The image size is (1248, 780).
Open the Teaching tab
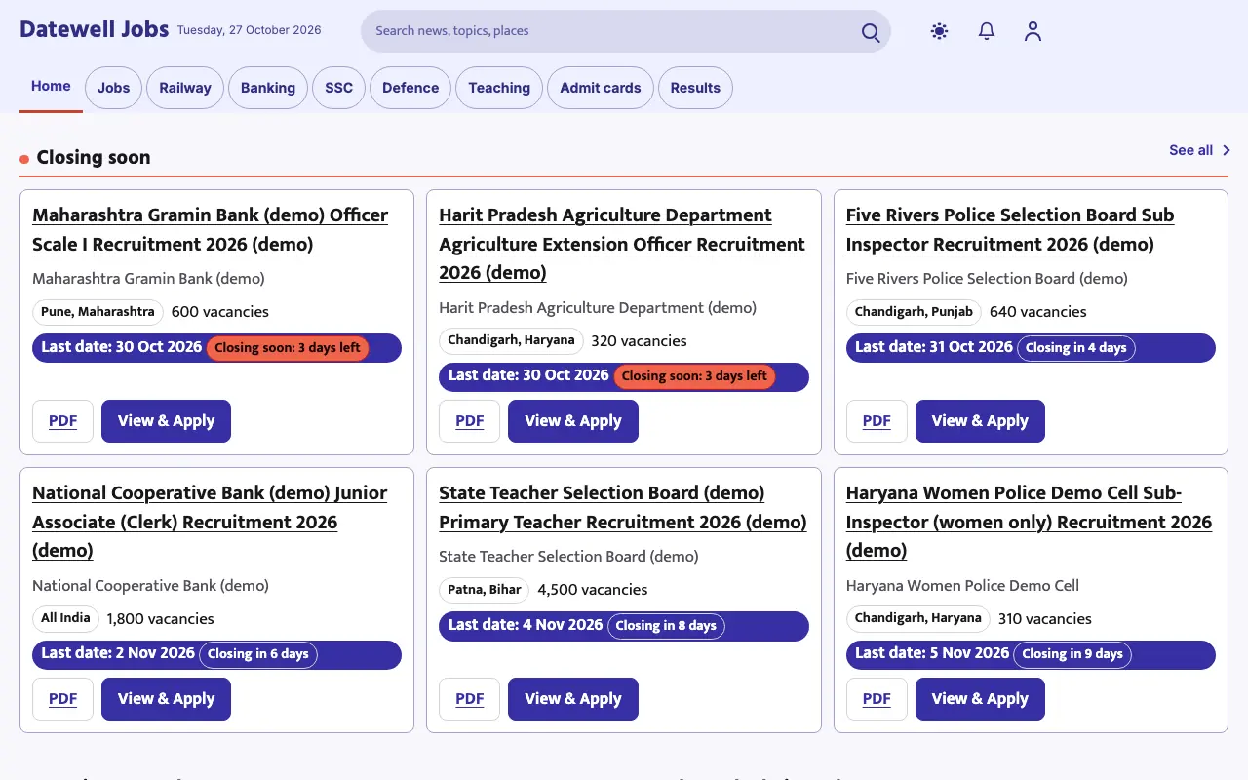click(x=499, y=88)
